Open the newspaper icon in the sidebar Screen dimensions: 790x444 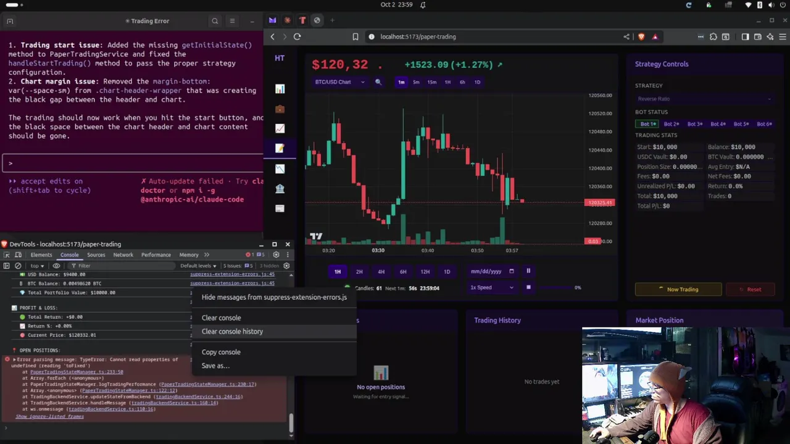point(280,208)
